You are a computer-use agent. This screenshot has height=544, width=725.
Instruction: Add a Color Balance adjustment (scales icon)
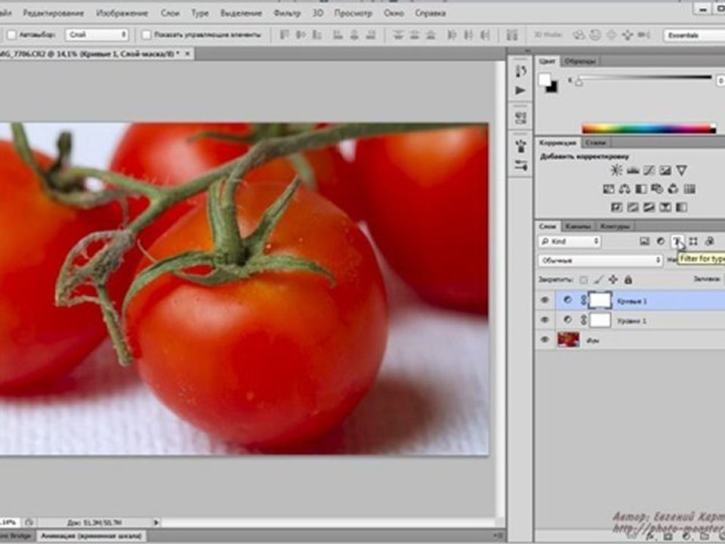pos(625,189)
